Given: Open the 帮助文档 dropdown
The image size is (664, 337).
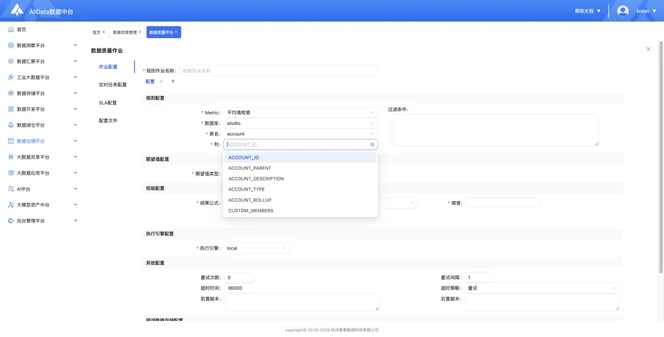Looking at the screenshot, I should point(588,11).
